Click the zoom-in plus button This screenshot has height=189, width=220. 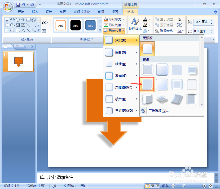pyautogui.click(x=204, y=186)
